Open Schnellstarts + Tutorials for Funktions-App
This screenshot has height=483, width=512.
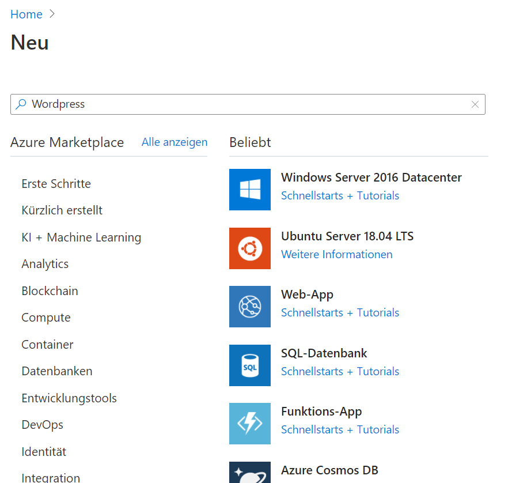coord(340,429)
